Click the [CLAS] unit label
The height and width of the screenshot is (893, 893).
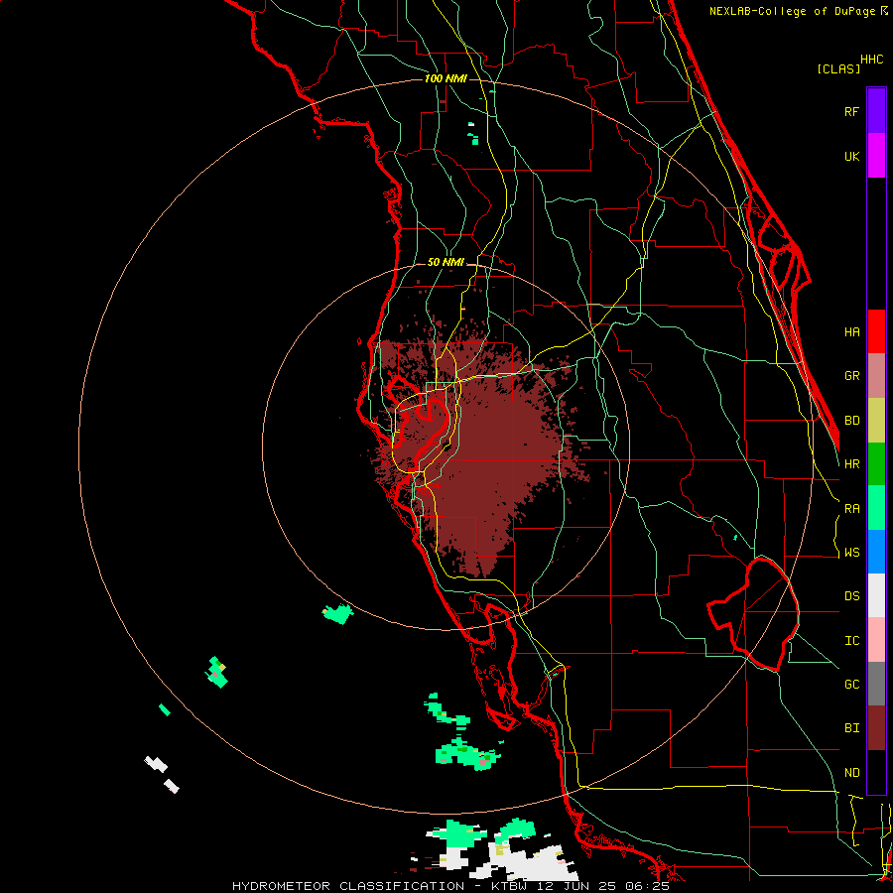click(838, 68)
